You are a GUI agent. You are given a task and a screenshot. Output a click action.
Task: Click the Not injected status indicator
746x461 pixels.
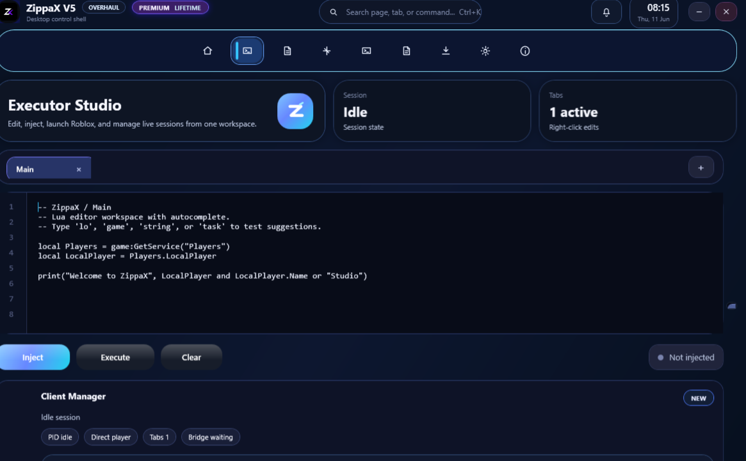click(686, 357)
